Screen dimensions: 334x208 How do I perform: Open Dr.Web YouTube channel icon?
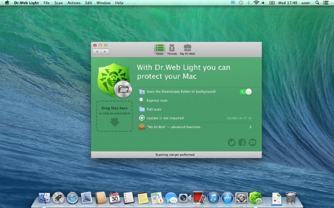click(x=253, y=142)
